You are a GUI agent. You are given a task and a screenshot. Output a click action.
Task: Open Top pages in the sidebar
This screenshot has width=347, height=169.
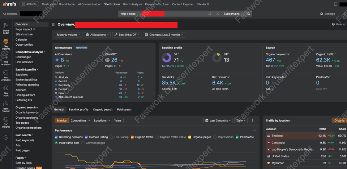pyautogui.click(x=22, y=123)
